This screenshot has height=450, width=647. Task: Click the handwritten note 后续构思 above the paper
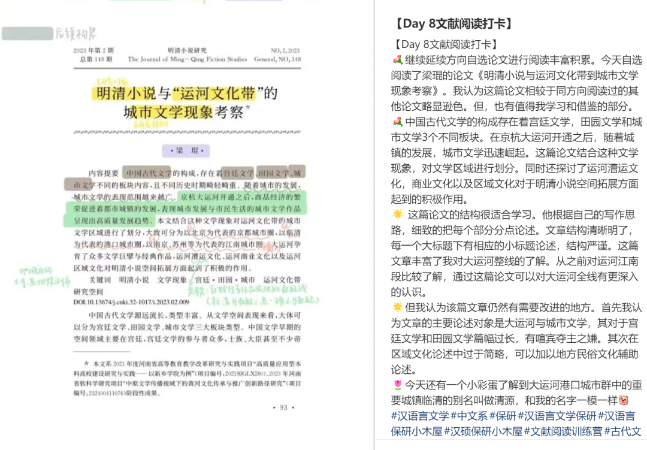coord(76,34)
